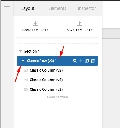Switch to the Inspector tab
Image resolution: width=120 pixels, height=128 pixels.
point(87,8)
